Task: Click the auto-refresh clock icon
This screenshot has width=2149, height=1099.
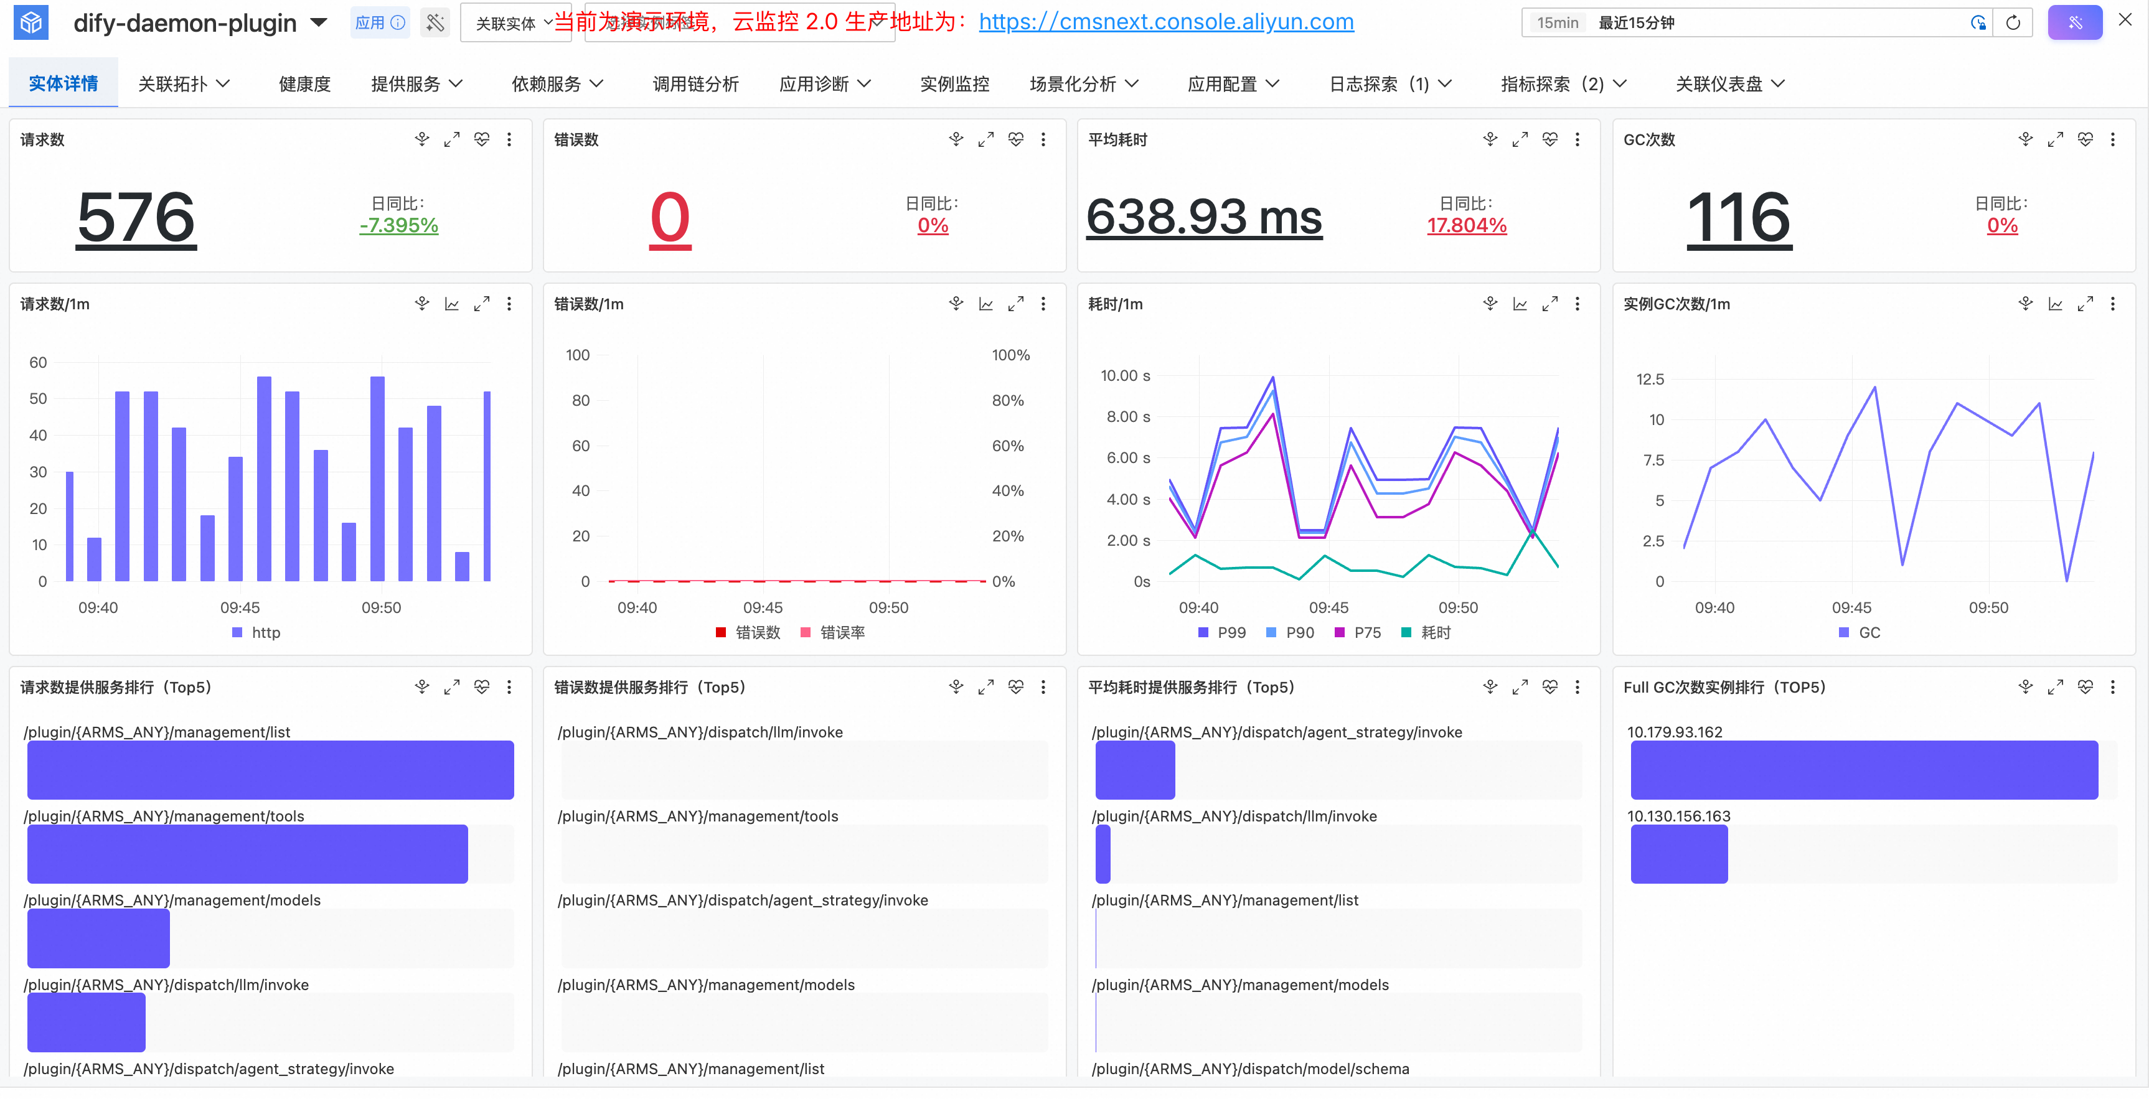Action: click(x=1978, y=22)
